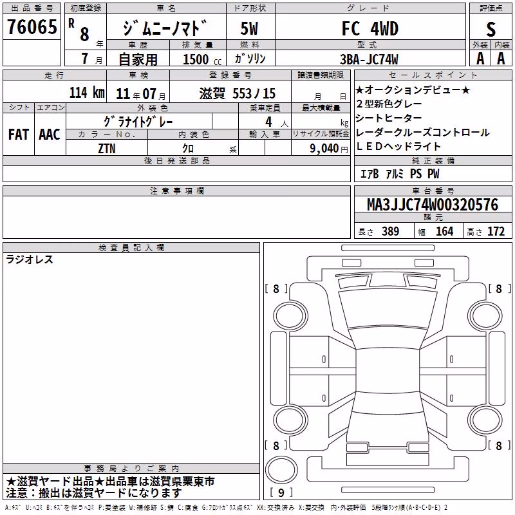Viewport: 515px width, 515px height.
Task: Click the displacement value 1500 cc
Action: click(202, 59)
